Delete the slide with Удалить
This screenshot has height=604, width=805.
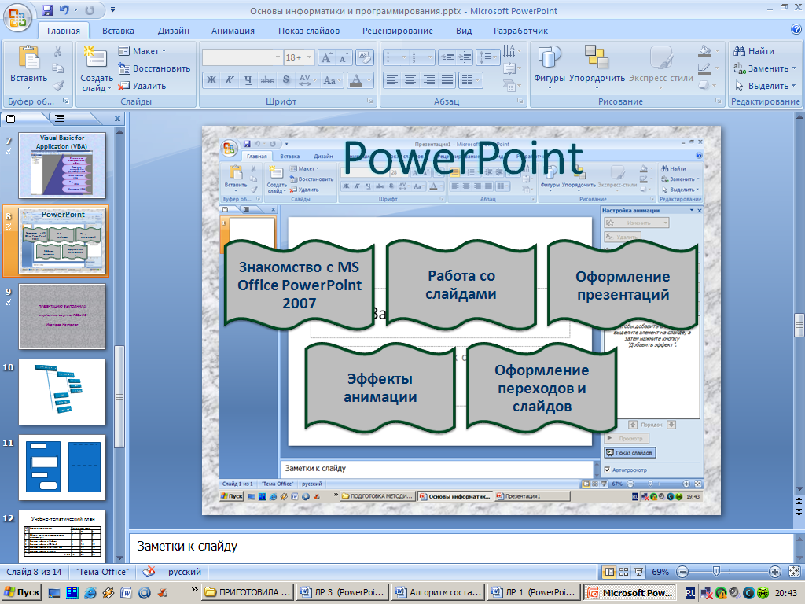click(x=142, y=86)
